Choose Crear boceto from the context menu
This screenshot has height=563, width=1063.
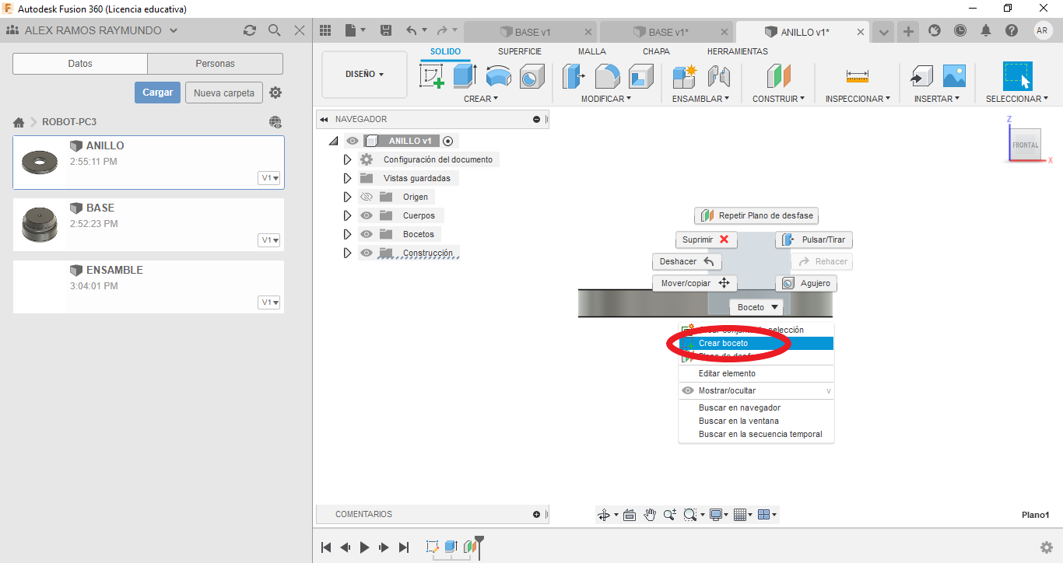[x=756, y=343]
